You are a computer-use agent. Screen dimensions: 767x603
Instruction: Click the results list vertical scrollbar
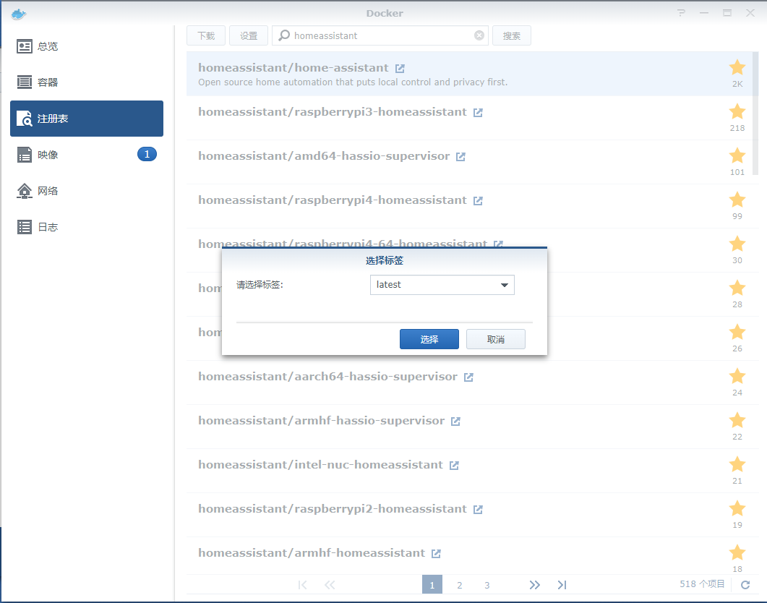click(755, 113)
